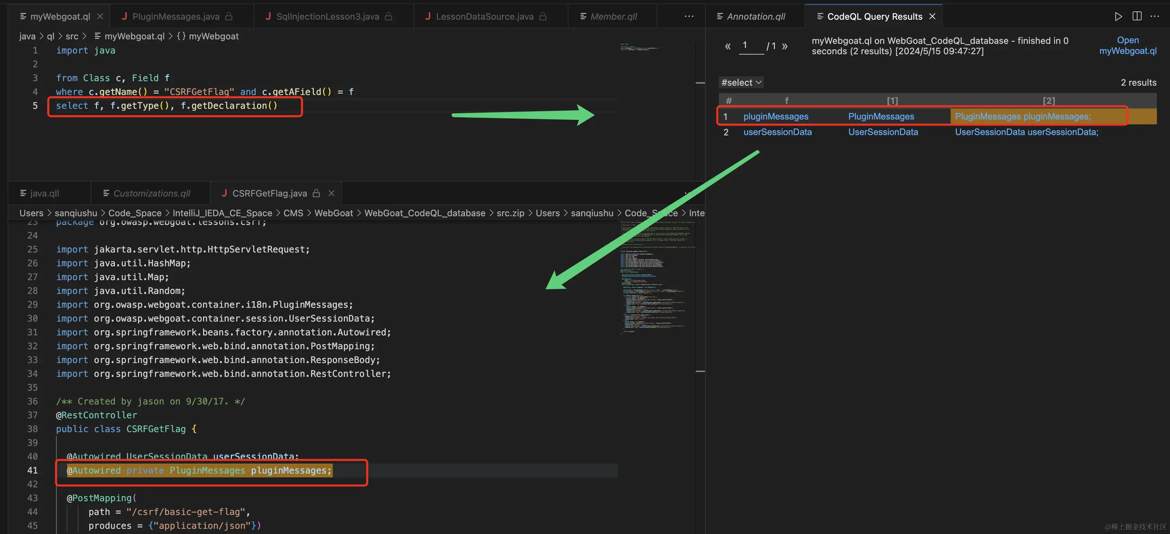Close the CodeQL Query Results tab

932,16
